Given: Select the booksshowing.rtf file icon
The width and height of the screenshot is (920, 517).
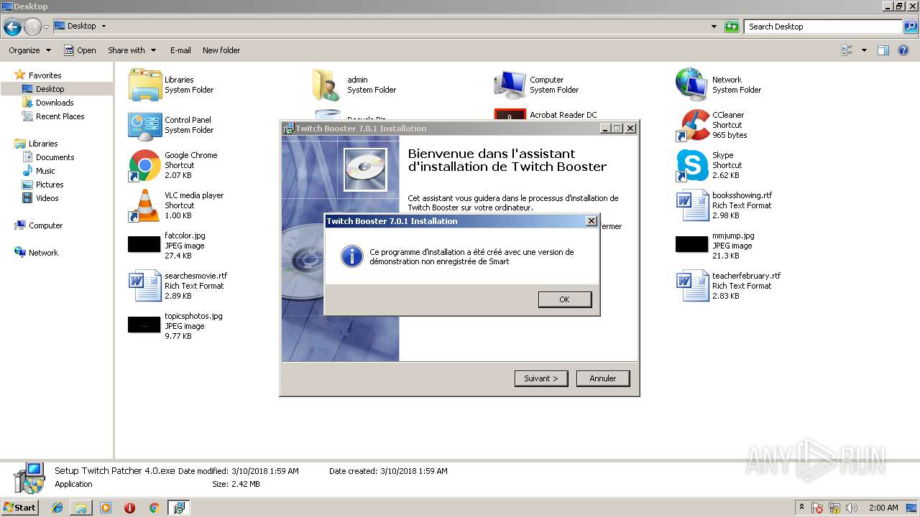Looking at the screenshot, I should (693, 205).
